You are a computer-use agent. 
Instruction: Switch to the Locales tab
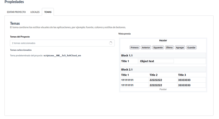click(x=35, y=12)
